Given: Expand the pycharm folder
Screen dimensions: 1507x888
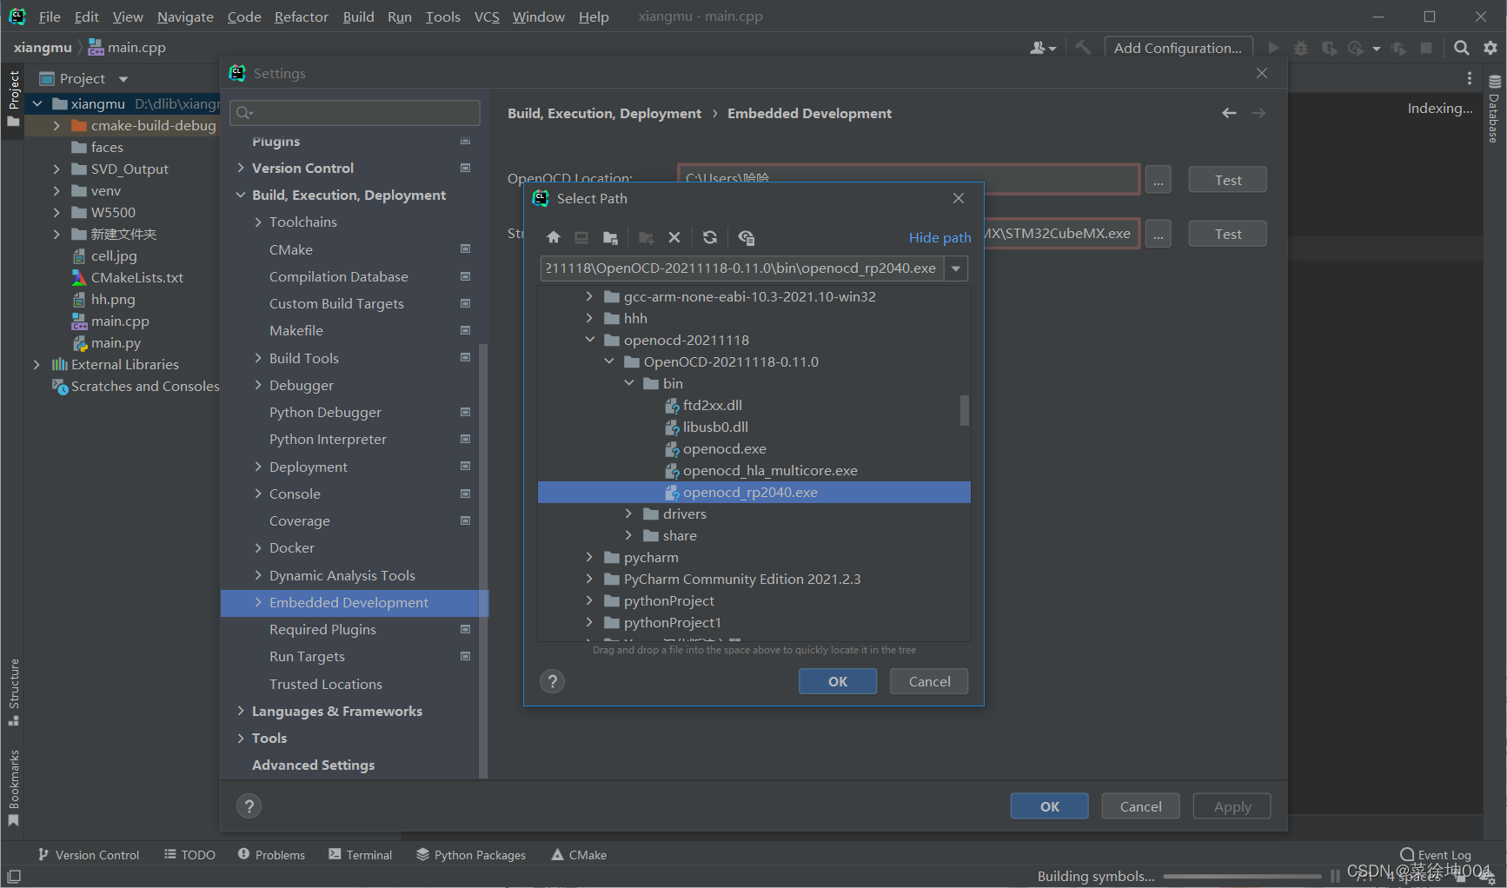Looking at the screenshot, I should 589,557.
